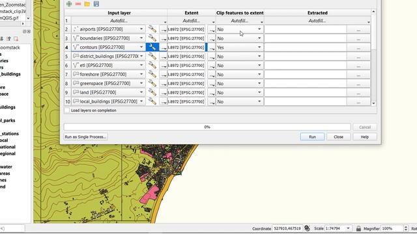
Task: Click highlighted wrench icon for contours row
Action: click(x=152, y=47)
